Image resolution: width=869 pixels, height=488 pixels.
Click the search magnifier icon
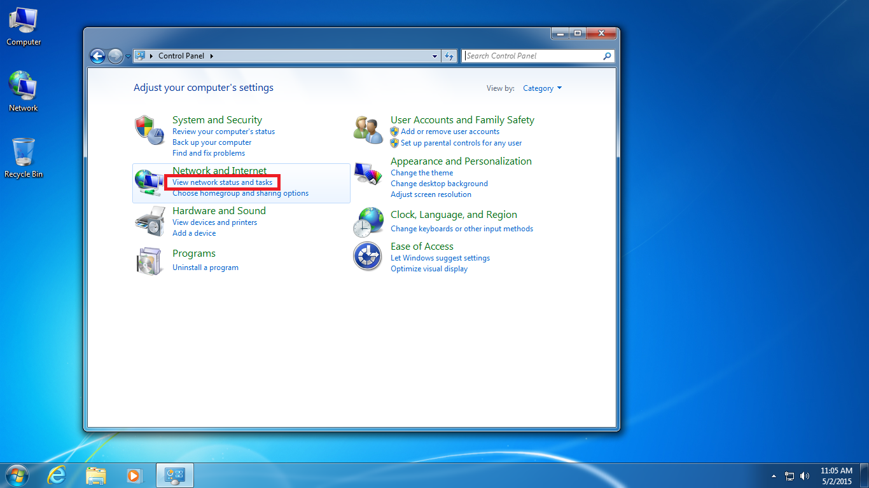click(x=607, y=56)
